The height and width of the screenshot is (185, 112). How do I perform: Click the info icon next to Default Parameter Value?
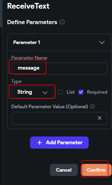(x=92, y=106)
